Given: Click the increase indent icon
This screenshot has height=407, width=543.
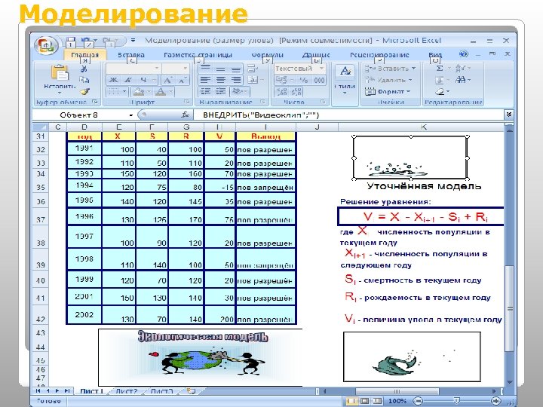Looking at the screenshot, I should (220, 92).
